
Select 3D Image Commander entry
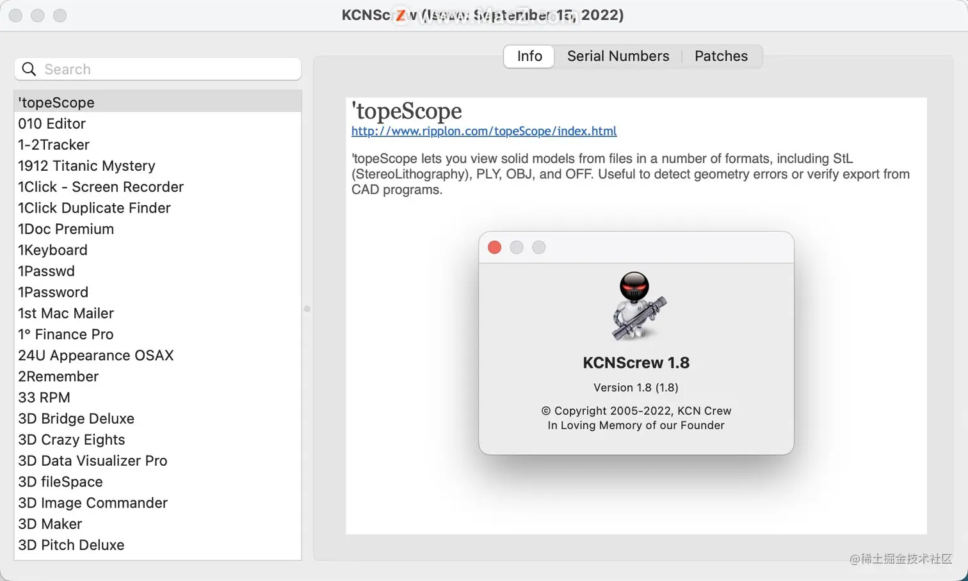[x=157, y=504]
